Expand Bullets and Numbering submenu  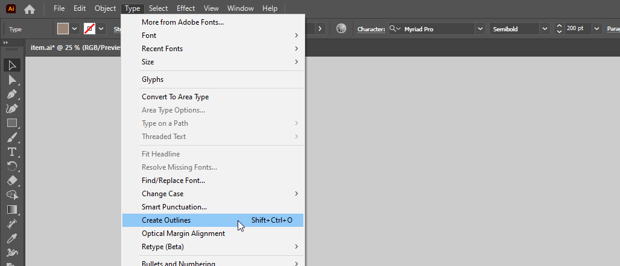213,262
